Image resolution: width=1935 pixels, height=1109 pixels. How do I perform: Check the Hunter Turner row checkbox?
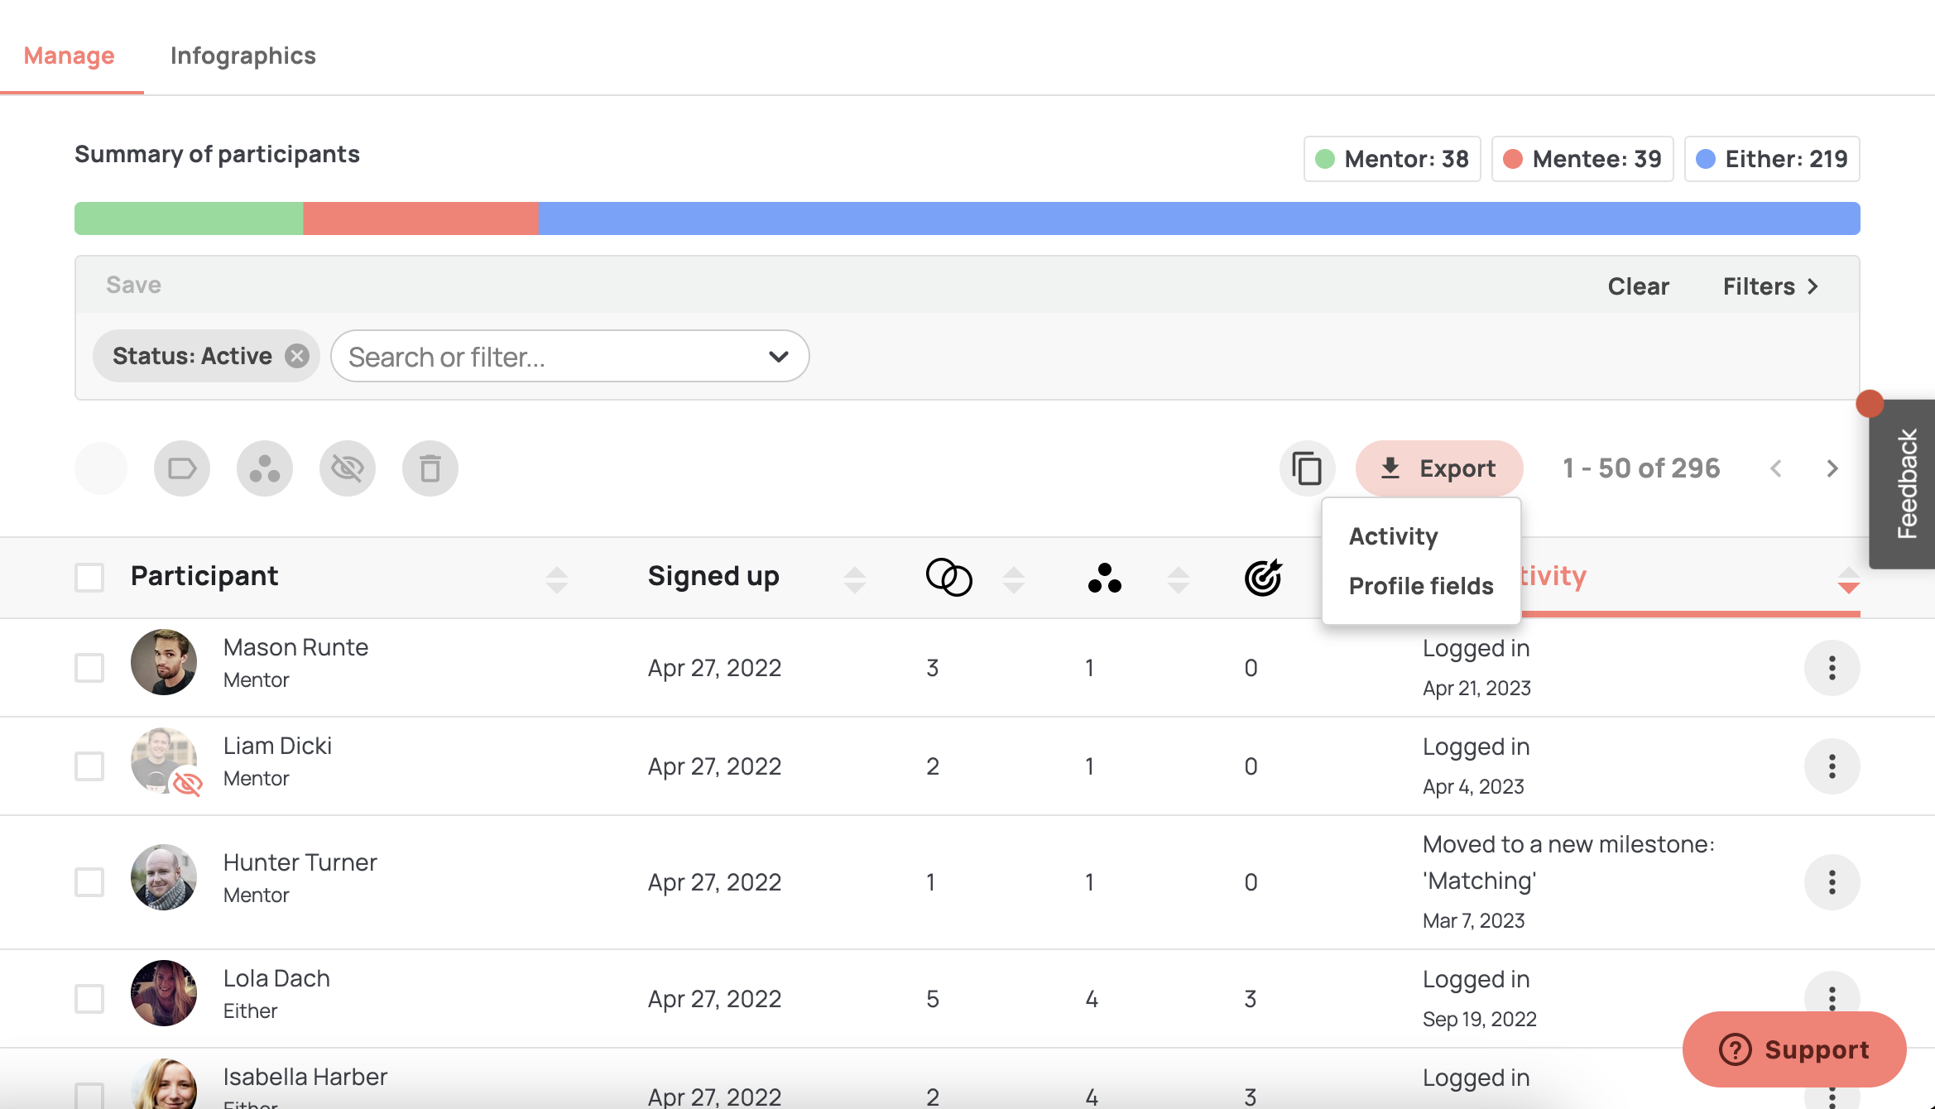tap(89, 882)
